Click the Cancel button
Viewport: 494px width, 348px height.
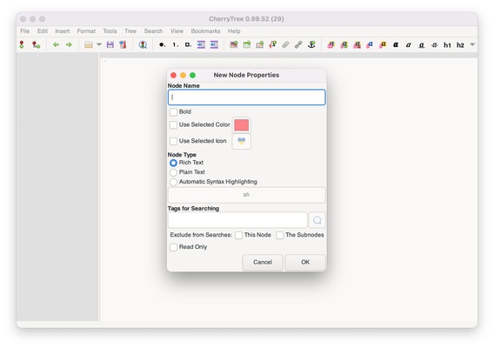pyautogui.click(x=263, y=262)
